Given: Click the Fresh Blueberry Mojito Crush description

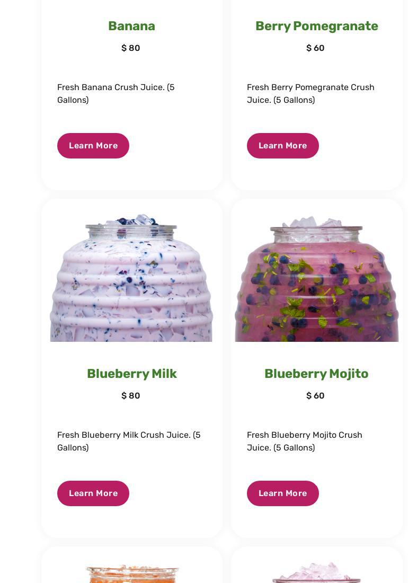Looking at the screenshot, I should [305, 441].
